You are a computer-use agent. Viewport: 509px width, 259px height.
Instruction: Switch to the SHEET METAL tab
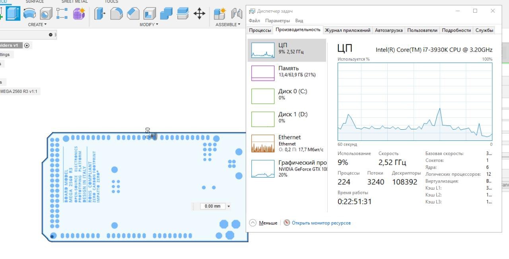[74, 2]
